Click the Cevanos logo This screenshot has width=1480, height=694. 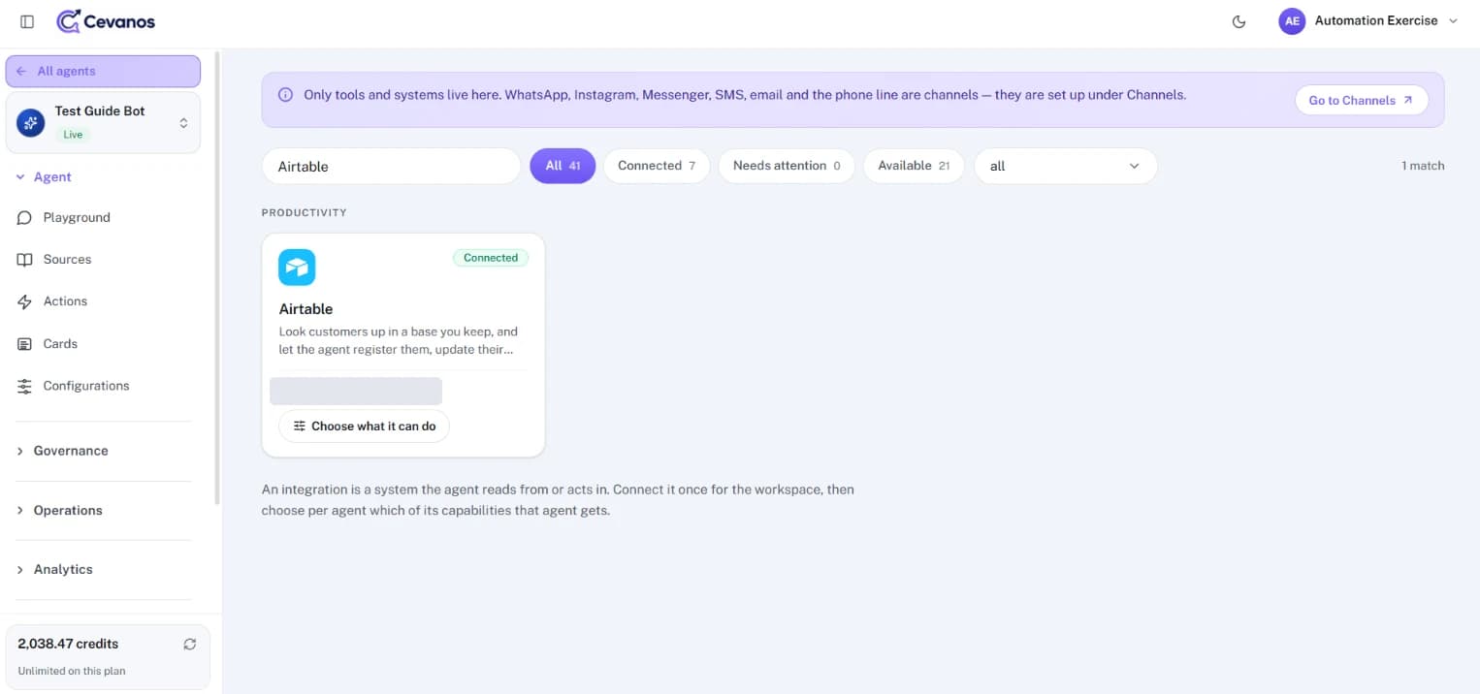coord(106,21)
